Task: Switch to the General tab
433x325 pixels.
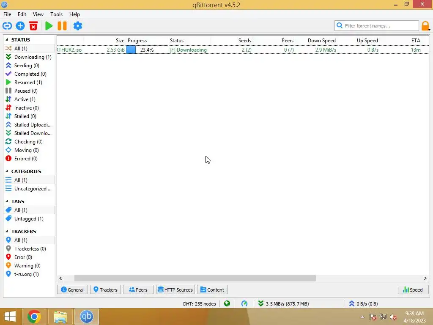Action: click(72, 289)
